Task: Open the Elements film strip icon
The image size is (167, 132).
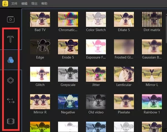Action: pyautogui.click(x=11, y=121)
